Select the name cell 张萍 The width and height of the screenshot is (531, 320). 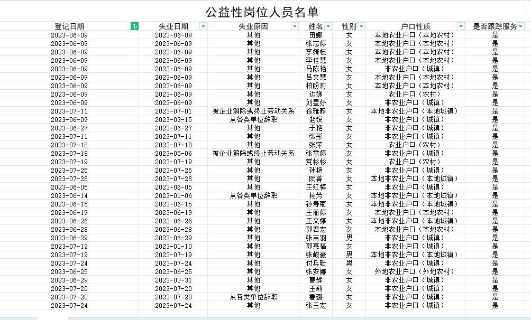click(316, 145)
